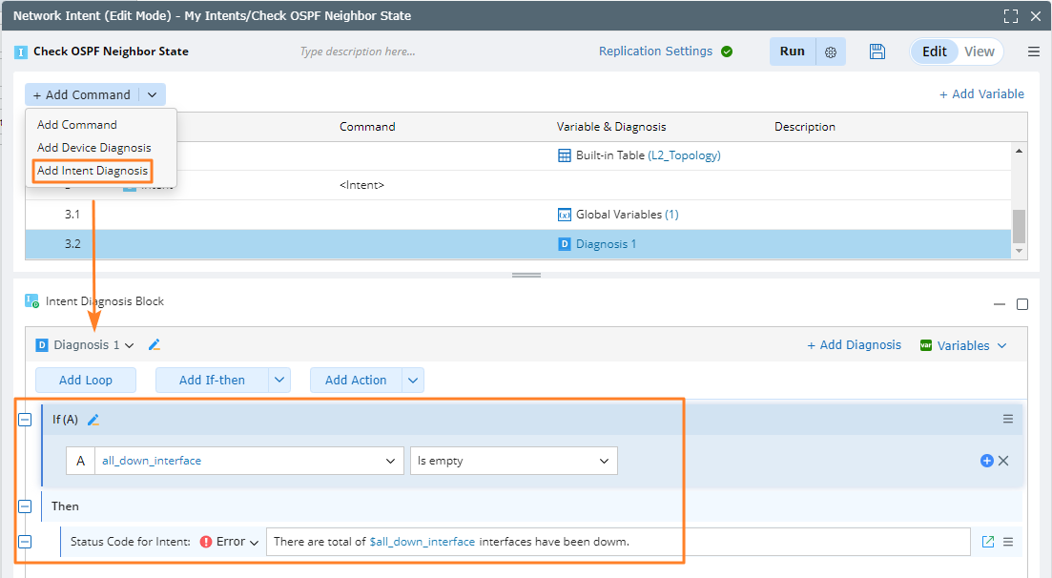
Task: Click the Run button
Action: tap(793, 52)
